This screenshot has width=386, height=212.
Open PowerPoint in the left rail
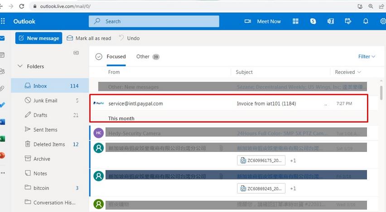click(x=2, y=155)
